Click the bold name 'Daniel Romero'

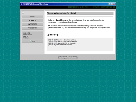62,20
